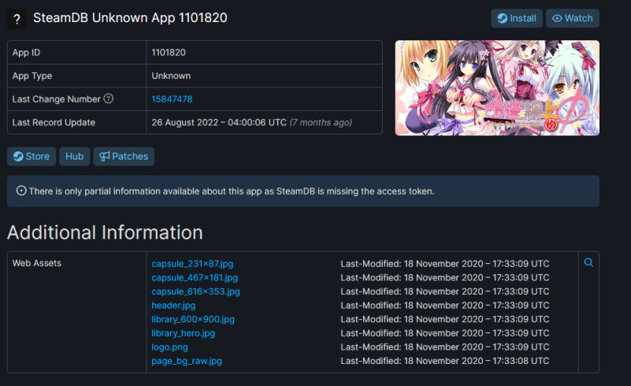Viewport: 631px width, 386px height.
Task: Open page_bg_raw.jpg asset link
Action: (187, 361)
